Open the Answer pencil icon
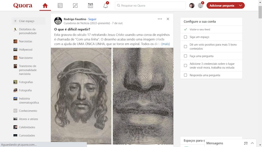 tap(75, 6)
